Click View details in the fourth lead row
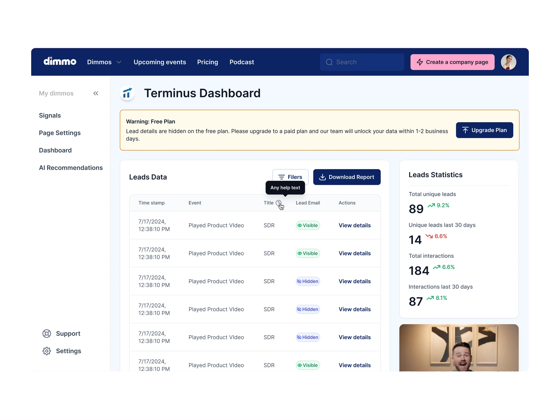 point(355,309)
